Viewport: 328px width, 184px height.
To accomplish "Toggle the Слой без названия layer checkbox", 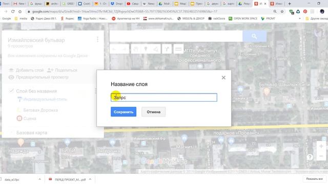I will coord(11,91).
